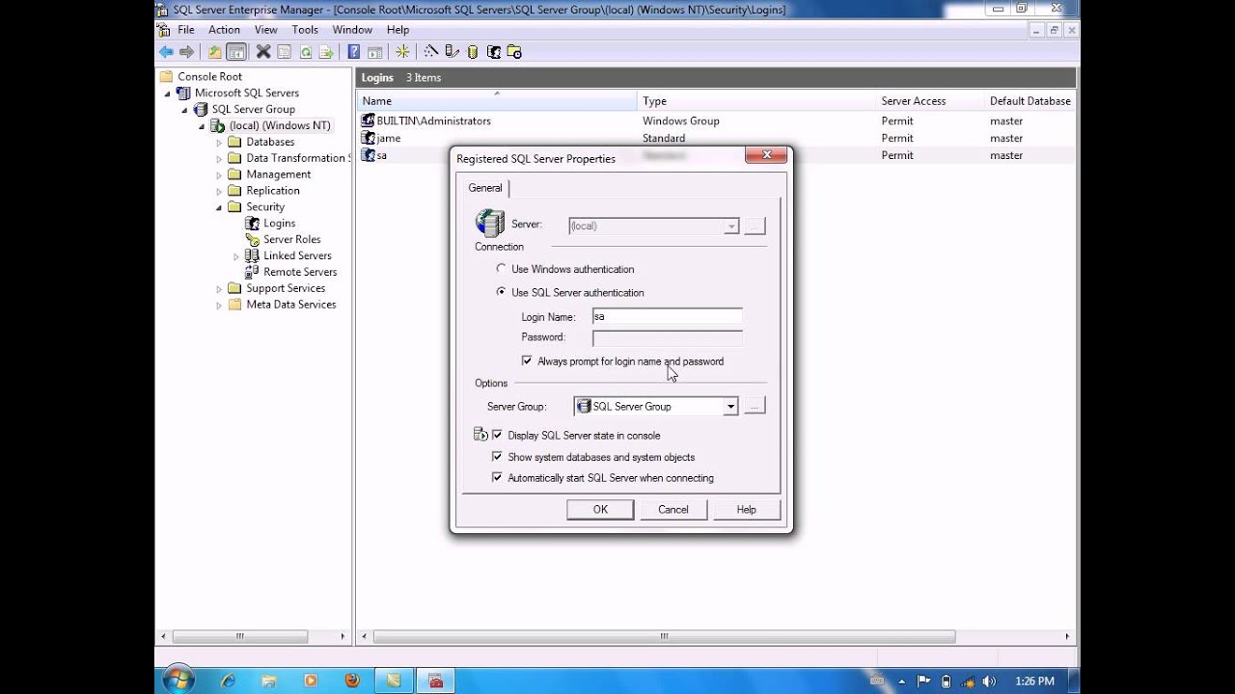
Task: Click the Delete X toolbar icon
Action: click(x=262, y=52)
